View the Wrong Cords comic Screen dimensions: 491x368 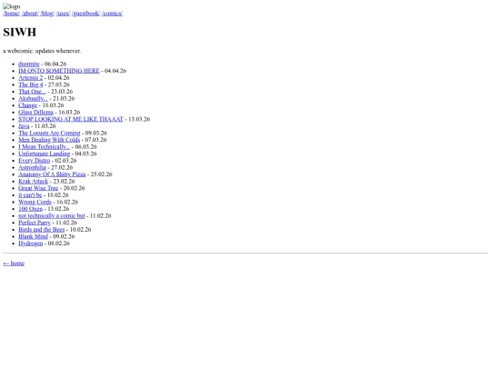point(35,202)
